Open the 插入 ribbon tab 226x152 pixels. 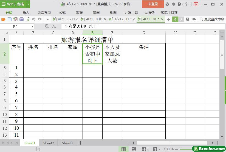(26, 13)
